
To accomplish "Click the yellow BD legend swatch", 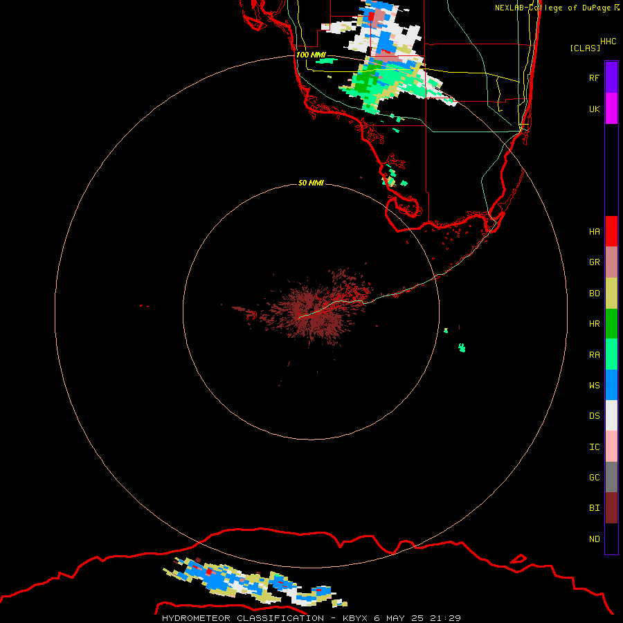I will pos(611,294).
